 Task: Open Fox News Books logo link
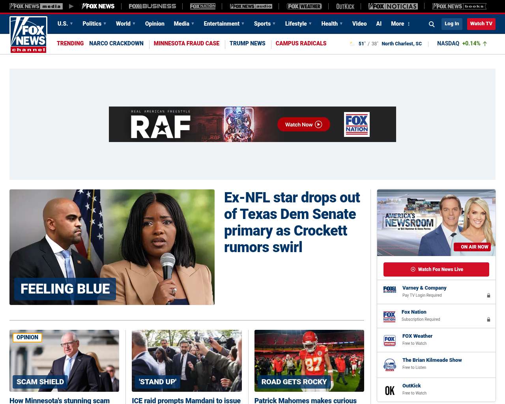pyautogui.click(x=459, y=6)
